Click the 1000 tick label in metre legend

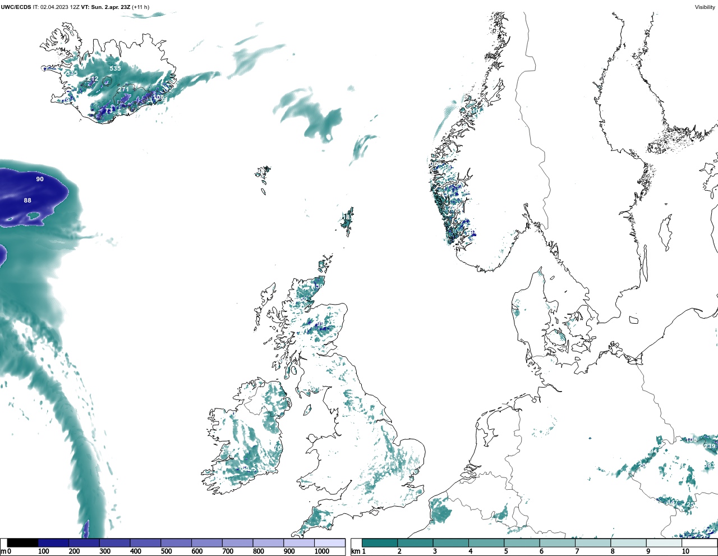[x=321, y=552]
